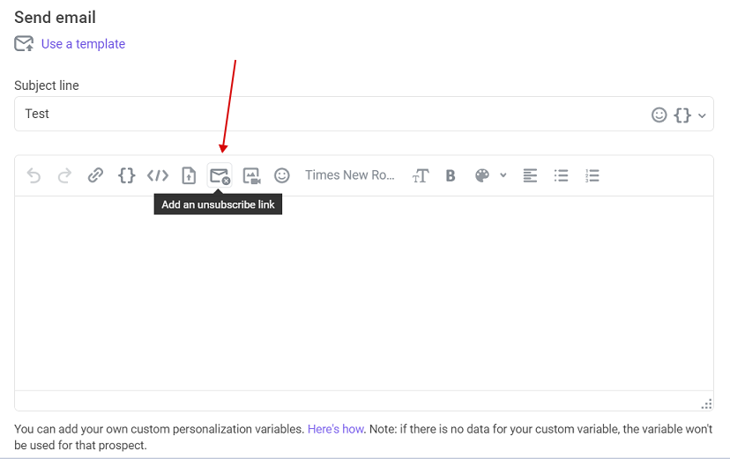The image size is (730, 459).
Task: Click inside the email body editor area
Action: pos(363,293)
